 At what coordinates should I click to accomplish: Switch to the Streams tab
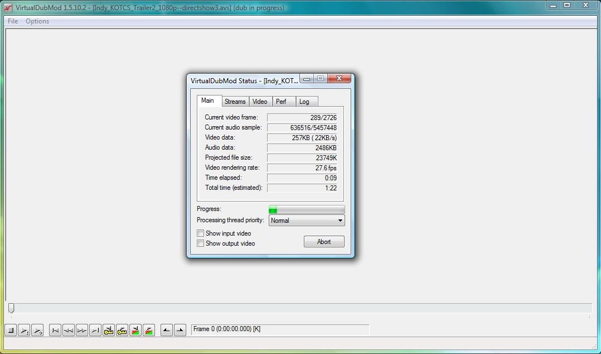[x=235, y=102]
